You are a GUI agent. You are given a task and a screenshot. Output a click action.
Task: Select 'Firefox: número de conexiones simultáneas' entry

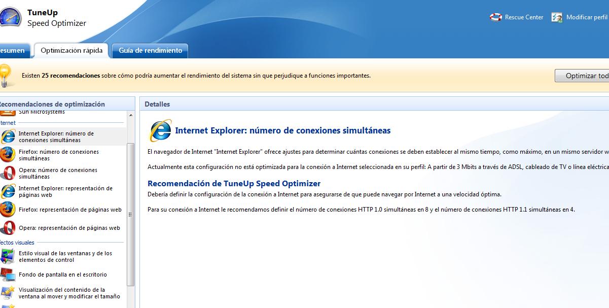point(62,155)
